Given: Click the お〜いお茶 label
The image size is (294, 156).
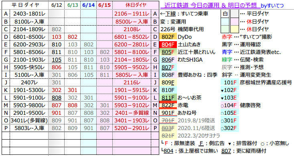Looking at the screenshot, I should (190, 98).
